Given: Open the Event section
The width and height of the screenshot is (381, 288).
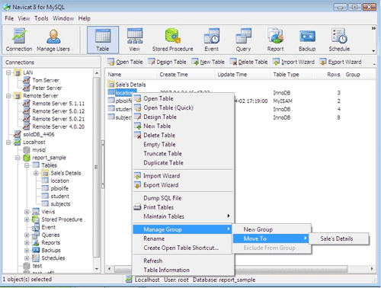Looking at the screenshot, I should tap(212, 40).
